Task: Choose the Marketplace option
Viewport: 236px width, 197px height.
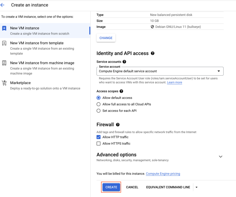Action: (x=21, y=83)
